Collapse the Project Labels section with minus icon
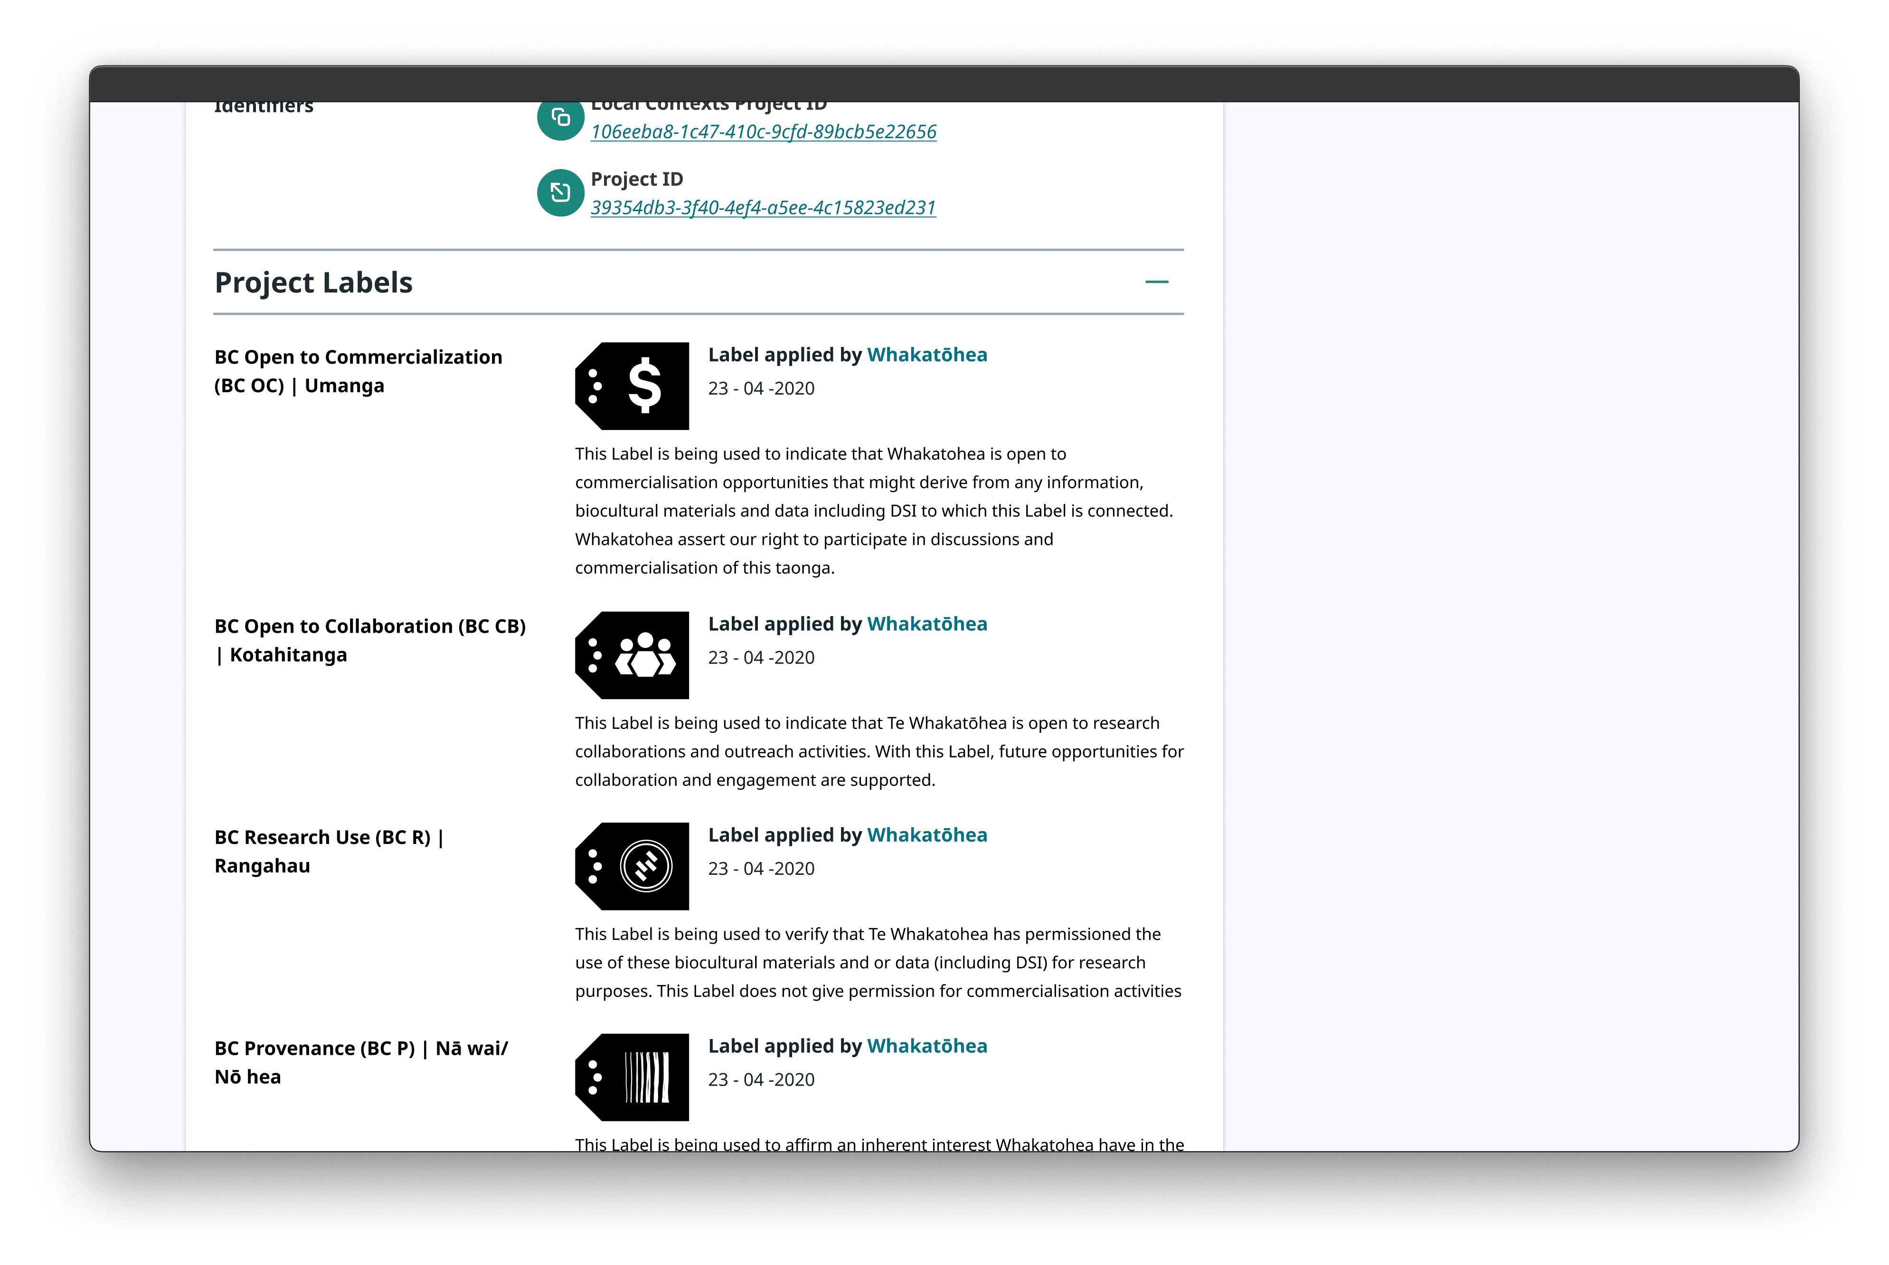This screenshot has width=1889, height=1265. pyautogui.click(x=1156, y=281)
